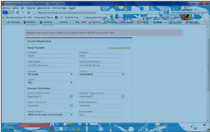Stop loading with the X toolbar icon
The width and height of the screenshot is (210, 132).
click(x=23, y=13)
